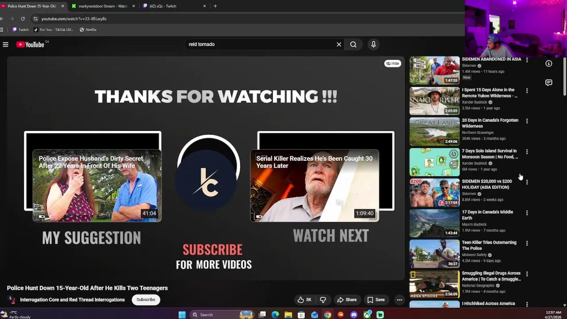Launch Microsoft Edge from taskbar
567x319 pixels.
click(276, 315)
